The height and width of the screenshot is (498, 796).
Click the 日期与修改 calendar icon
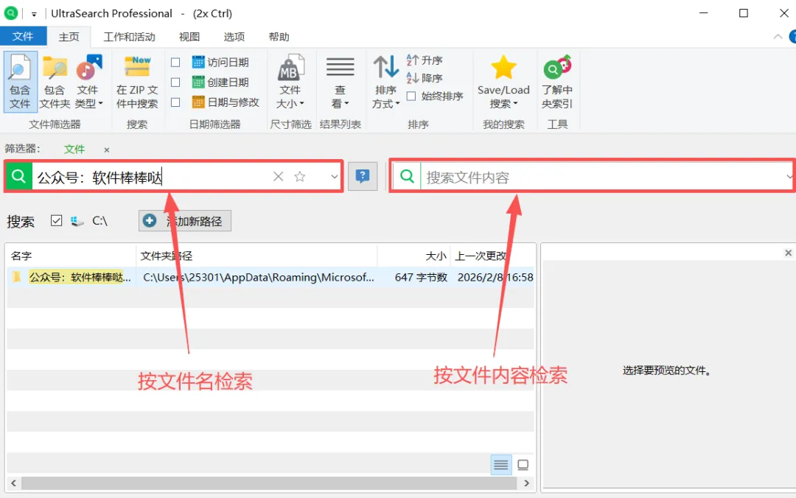click(198, 102)
